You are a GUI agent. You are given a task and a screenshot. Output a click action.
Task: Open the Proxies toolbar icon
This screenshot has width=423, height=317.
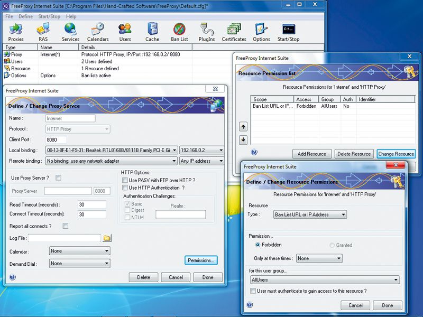click(x=16, y=32)
